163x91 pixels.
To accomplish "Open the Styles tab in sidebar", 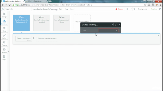I will pos(4,36).
